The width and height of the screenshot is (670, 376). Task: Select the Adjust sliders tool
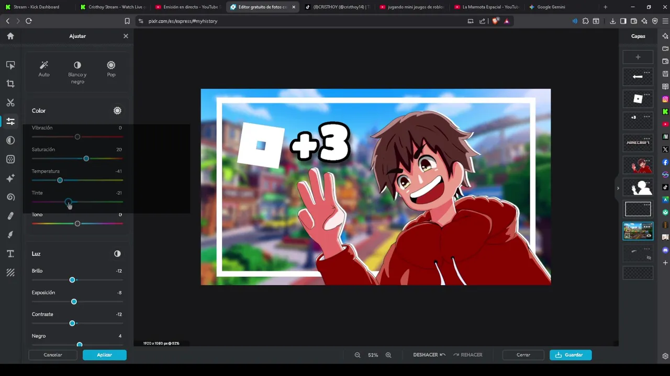pos(10,122)
